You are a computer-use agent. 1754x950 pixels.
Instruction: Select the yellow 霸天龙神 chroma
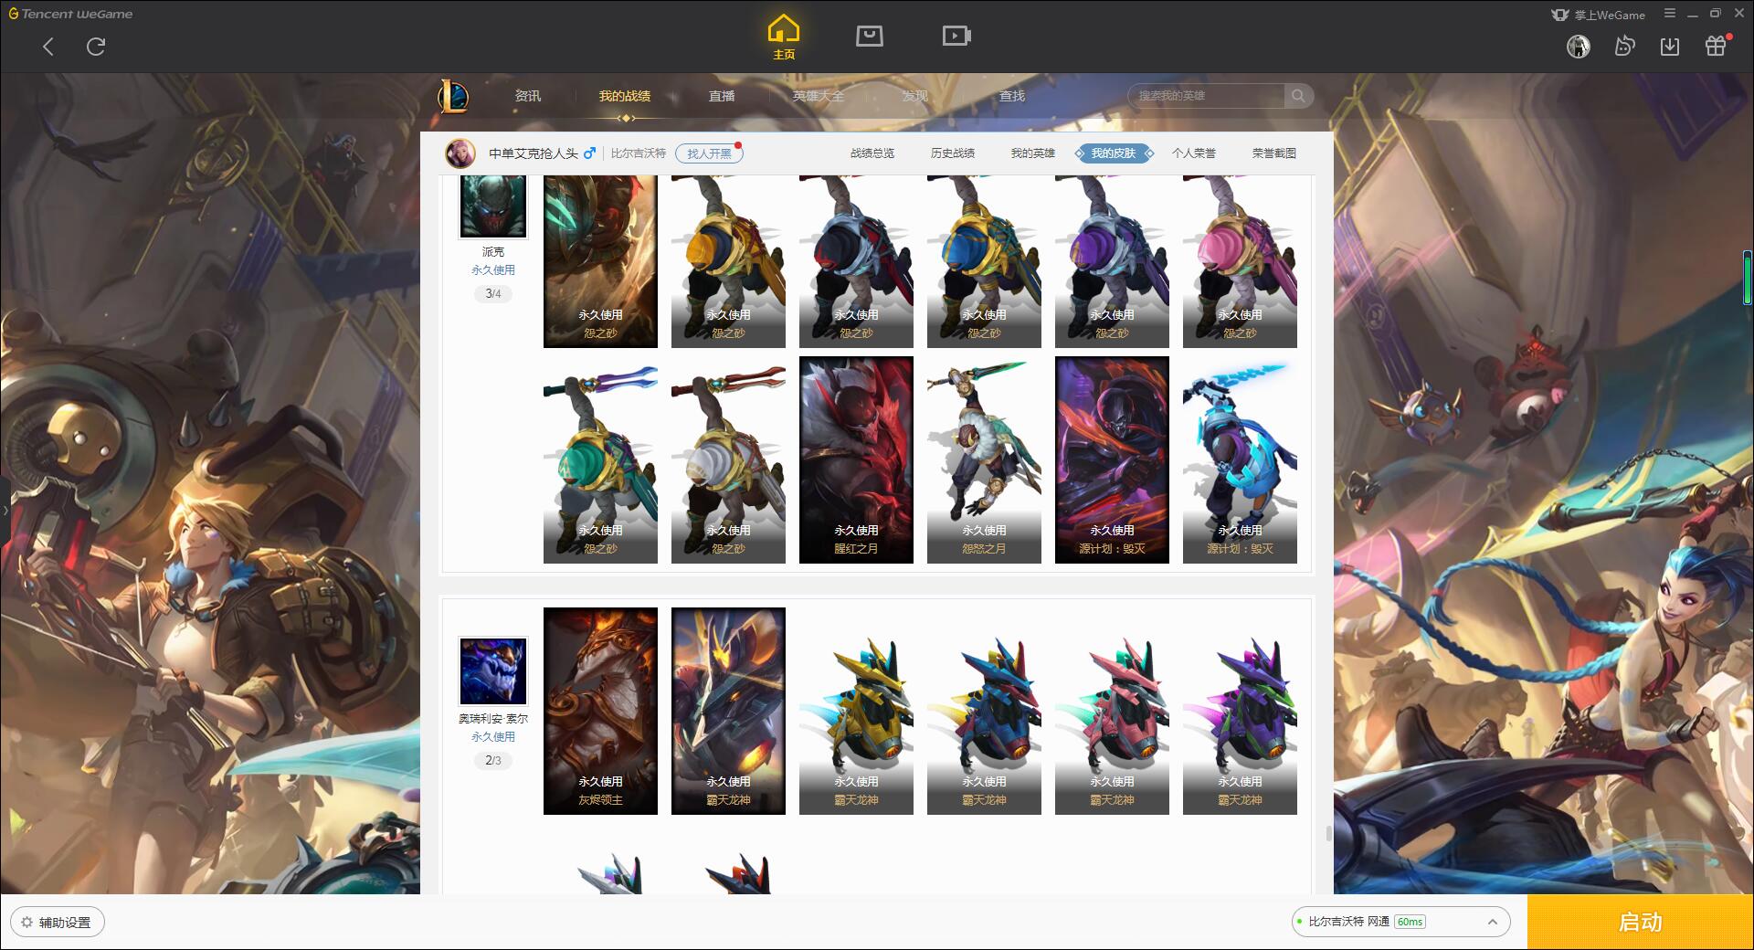coord(856,711)
